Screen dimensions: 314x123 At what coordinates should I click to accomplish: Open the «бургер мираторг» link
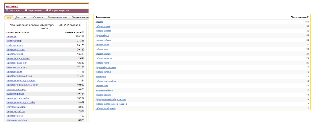[x=15, y=94]
